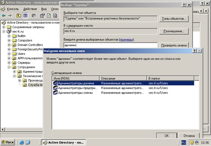Screen dimensions: 211x146
Task: Select Администраторы схемы in the list
Action: coord(75,93)
